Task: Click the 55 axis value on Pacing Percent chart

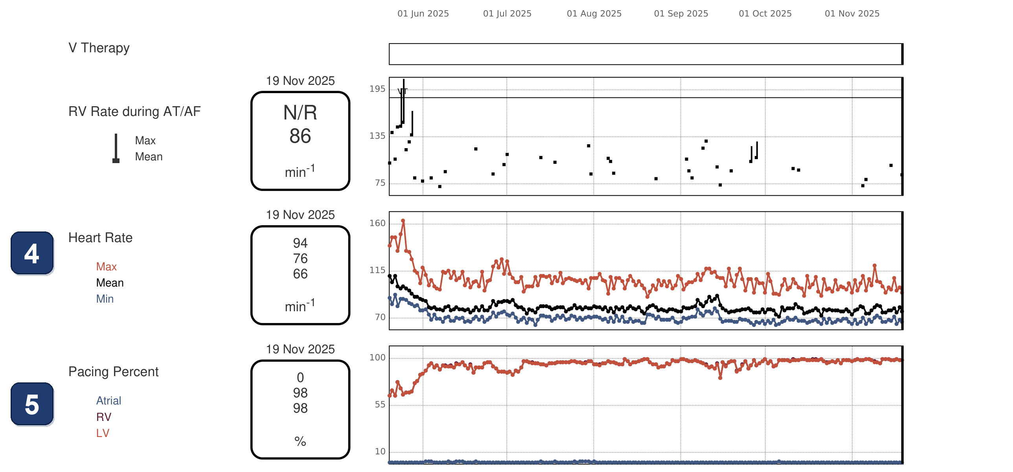Action: point(380,404)
